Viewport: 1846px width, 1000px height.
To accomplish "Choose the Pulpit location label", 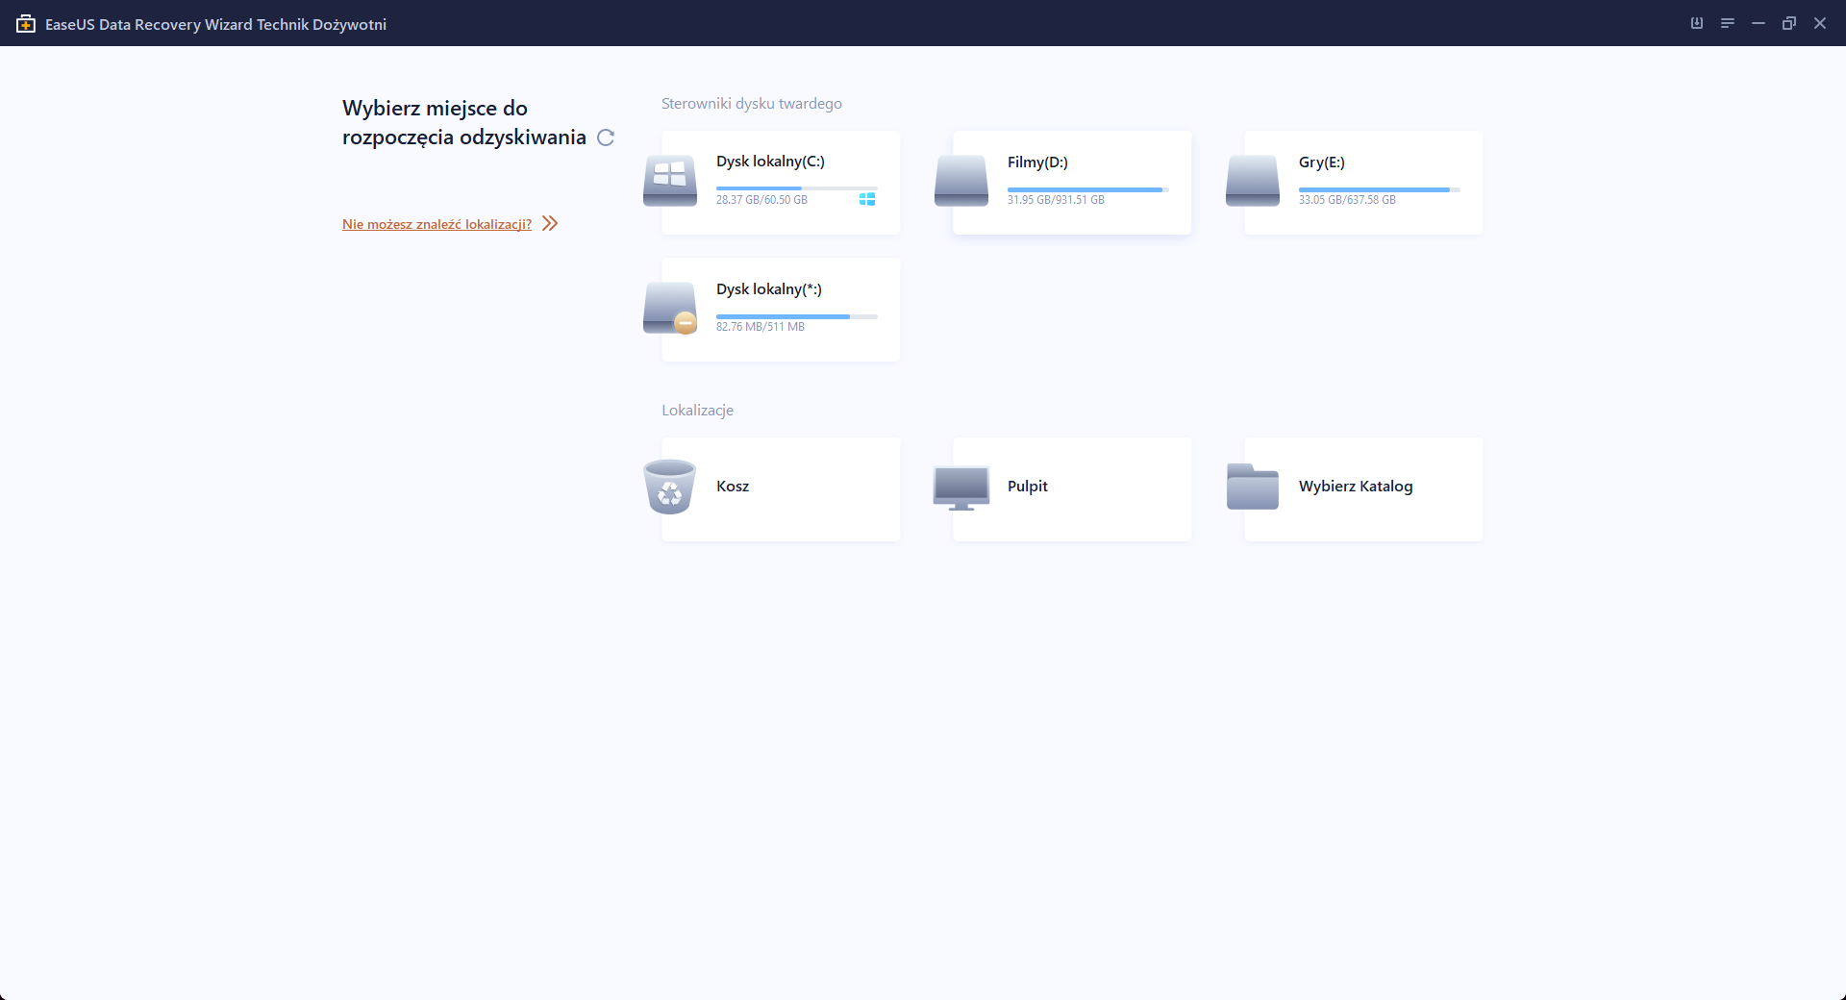I will click(x=1028, y=487).
